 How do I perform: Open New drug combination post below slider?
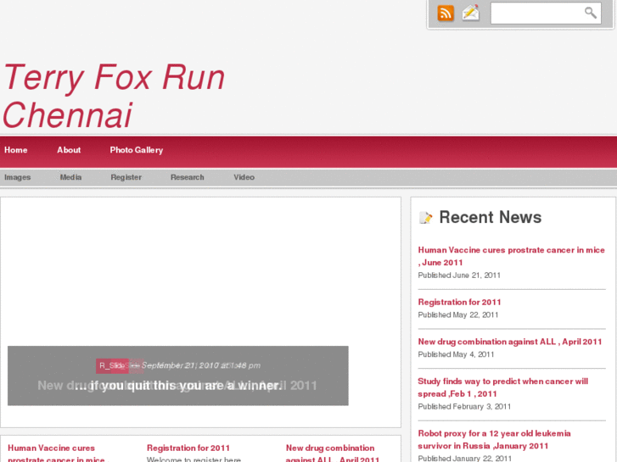coord(333,453)
